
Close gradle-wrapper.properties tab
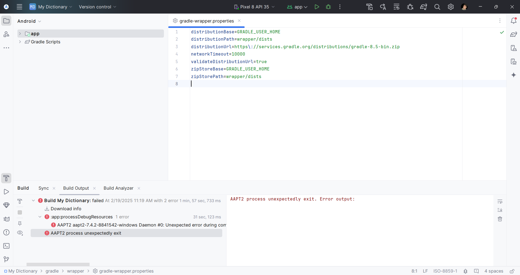239,21
